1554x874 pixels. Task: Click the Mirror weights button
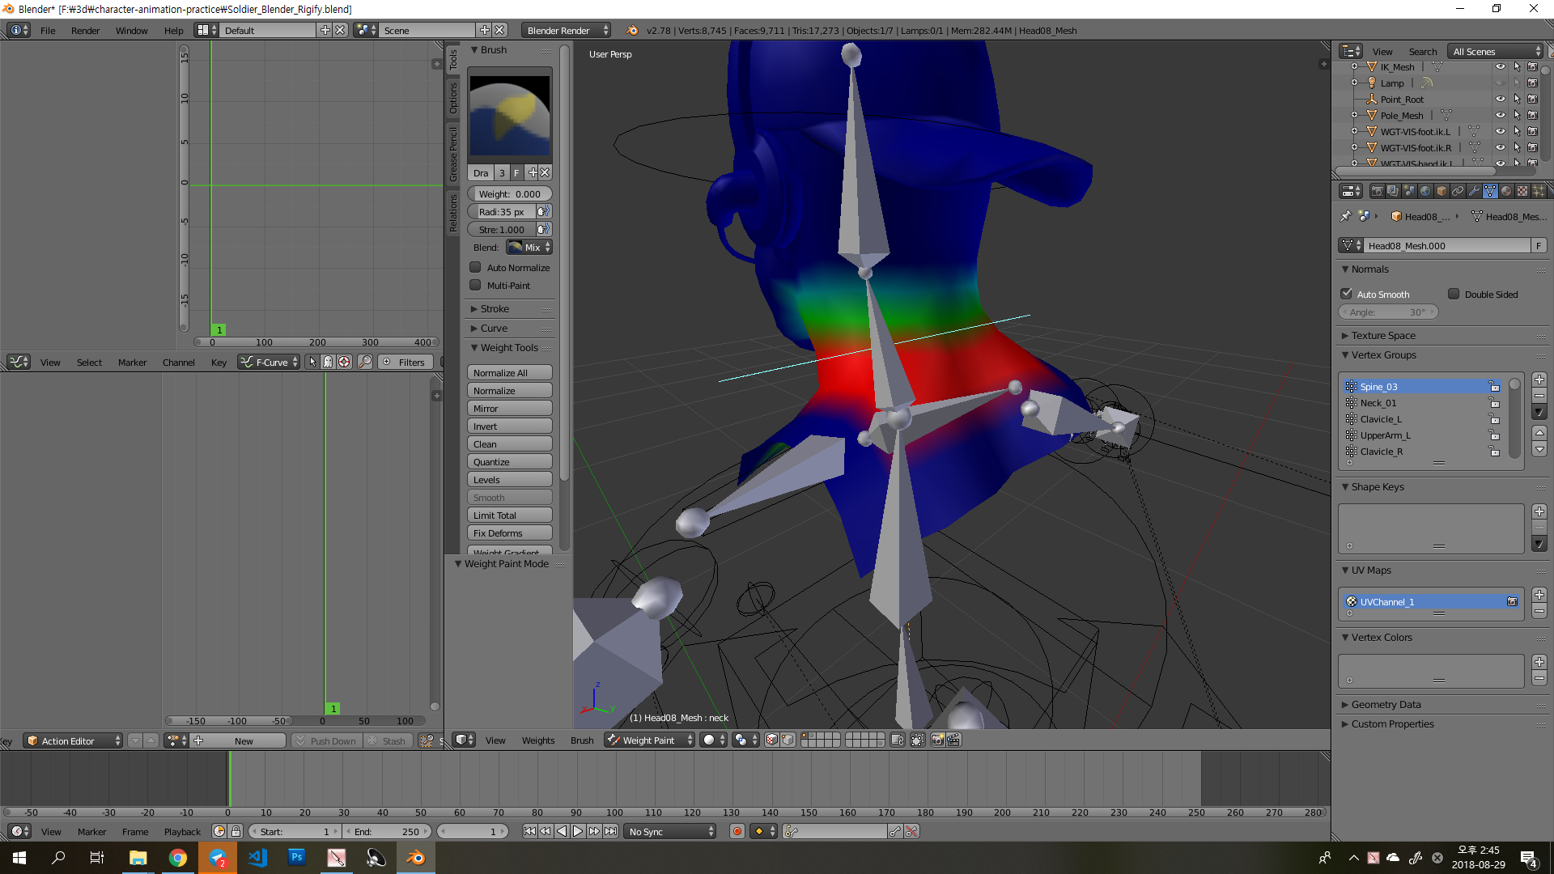510,408
